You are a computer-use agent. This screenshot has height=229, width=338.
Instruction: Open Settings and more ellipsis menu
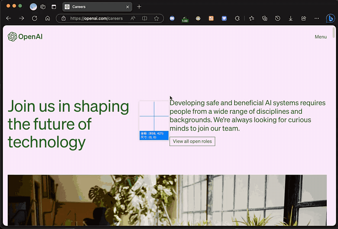click(317, 18)
